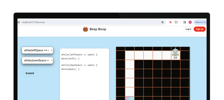
Task: Click the move(down); code line
Action: pos(70,69)
